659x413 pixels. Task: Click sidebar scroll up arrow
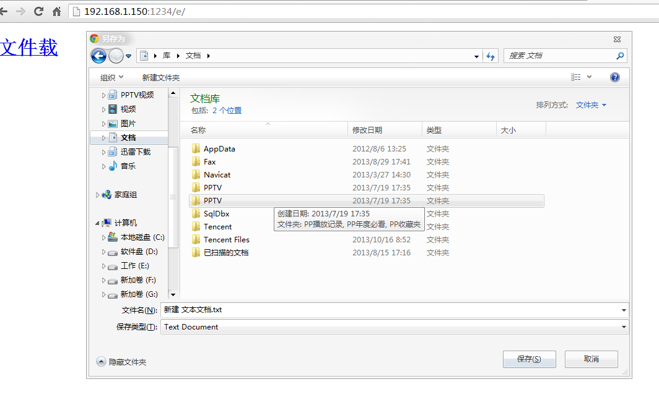point(173,93)
